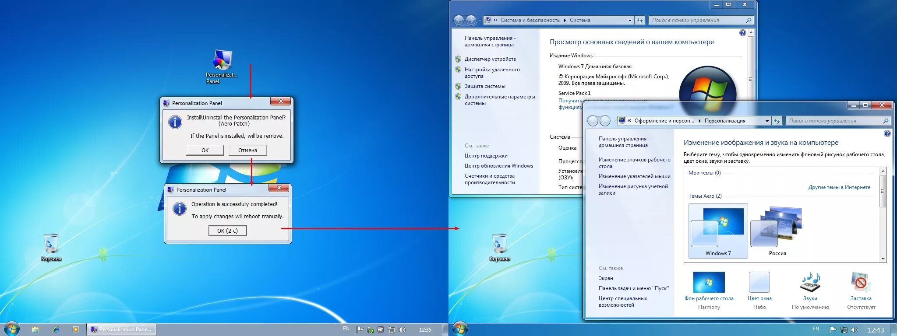Open Панель задач и меню "Пуск" link
897x336 pixels.
(634, 288)
